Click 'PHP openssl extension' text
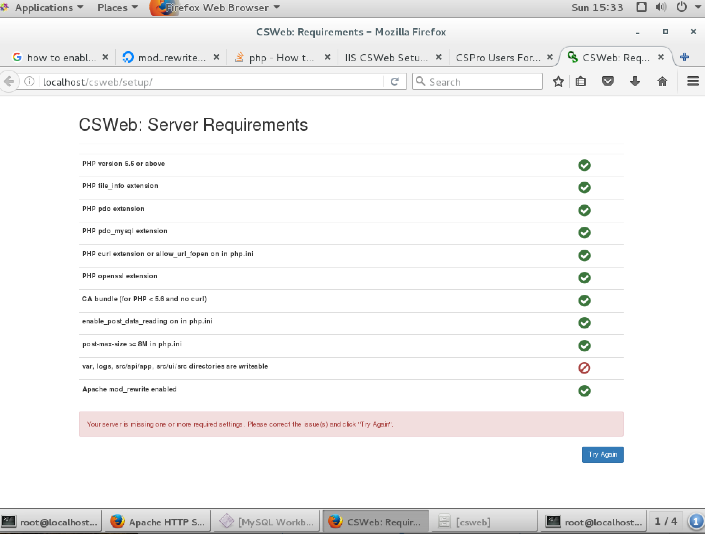Screen dimensions: 705x534 click(x=120, y=276)
